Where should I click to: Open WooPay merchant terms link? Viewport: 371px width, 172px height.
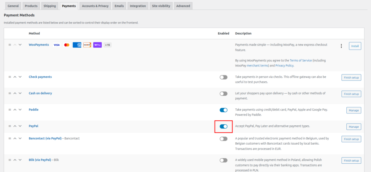tap(257, 66)
